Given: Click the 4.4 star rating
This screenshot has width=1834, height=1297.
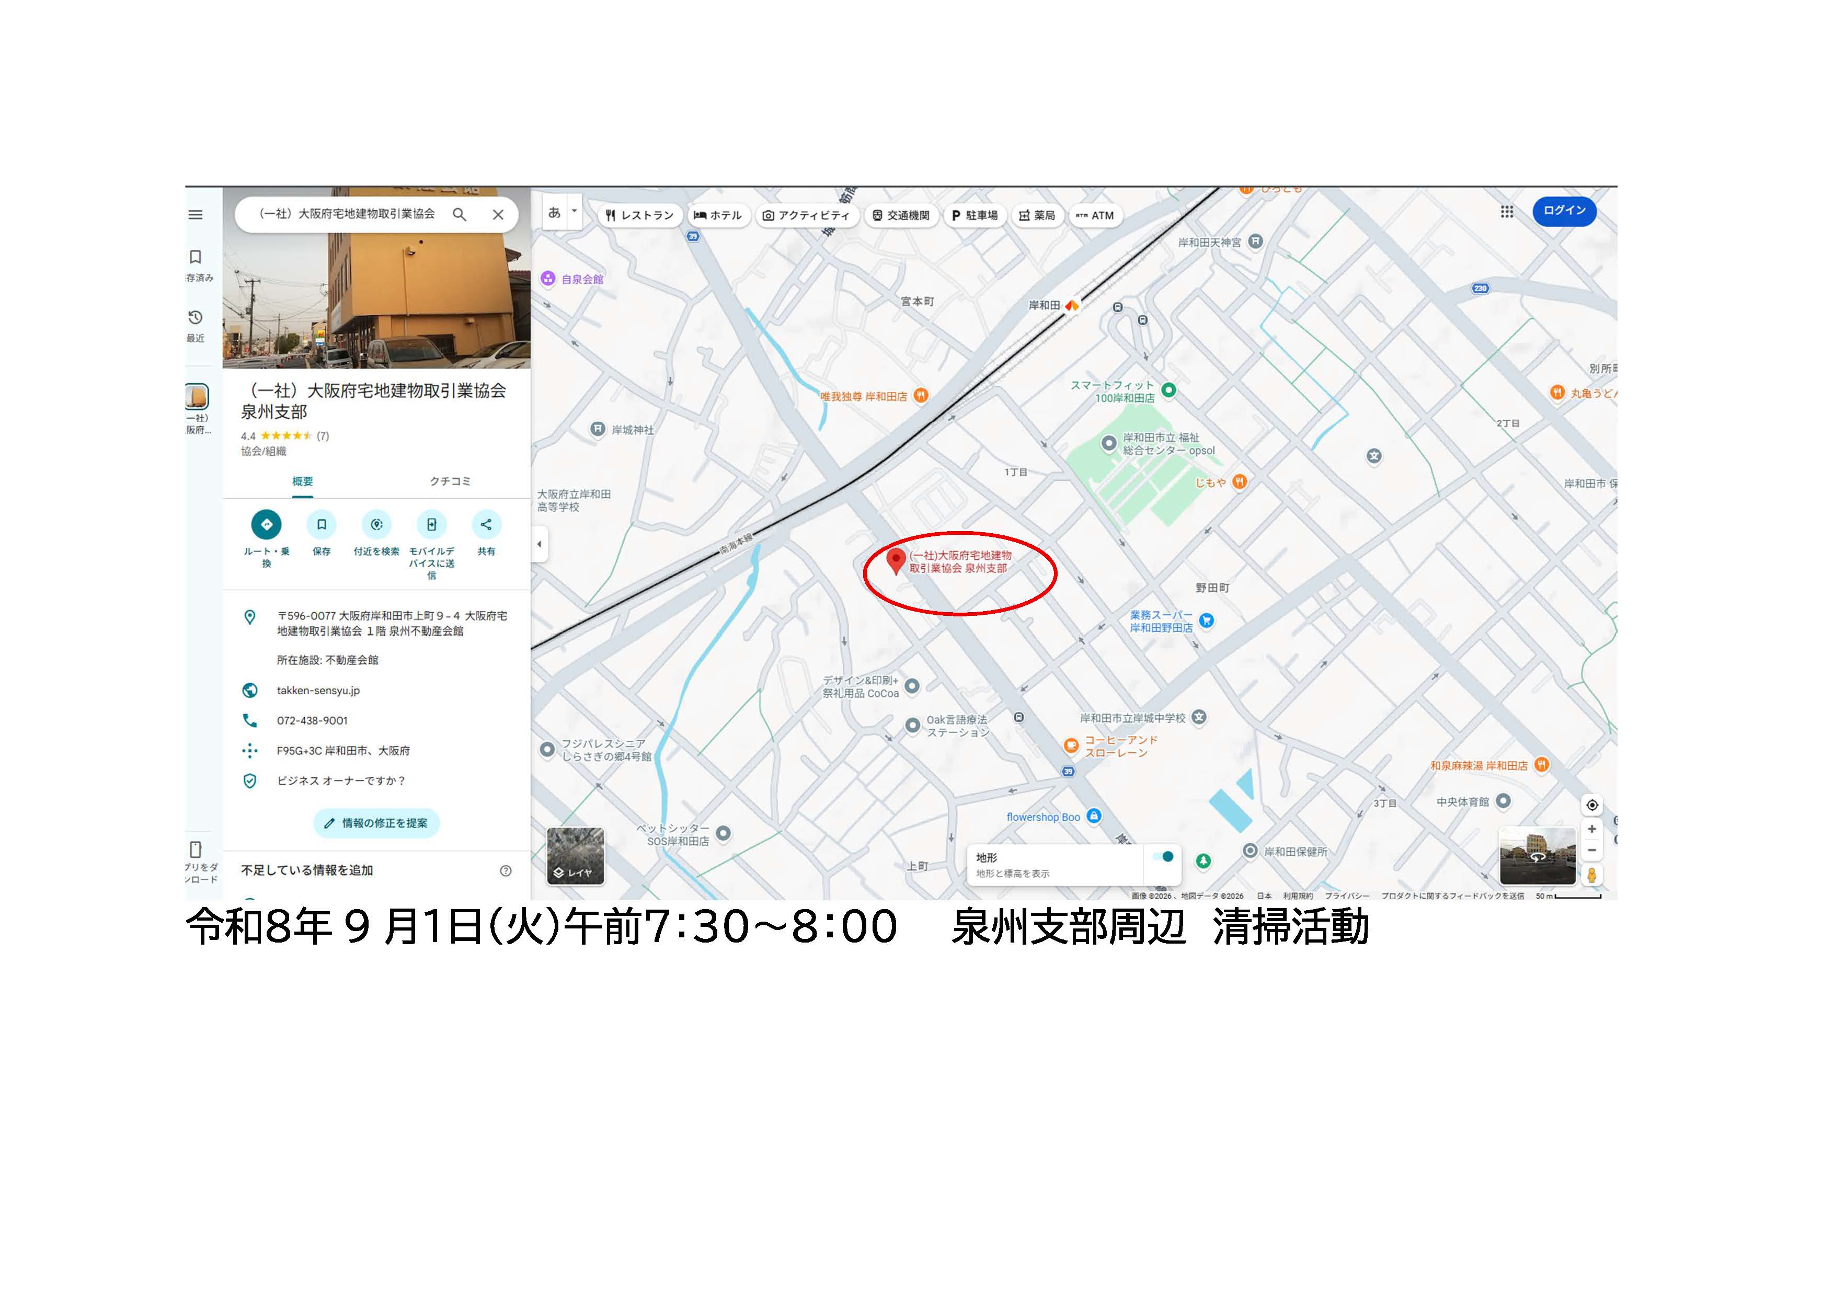Looking at the screenshot, I should [285, 436].
